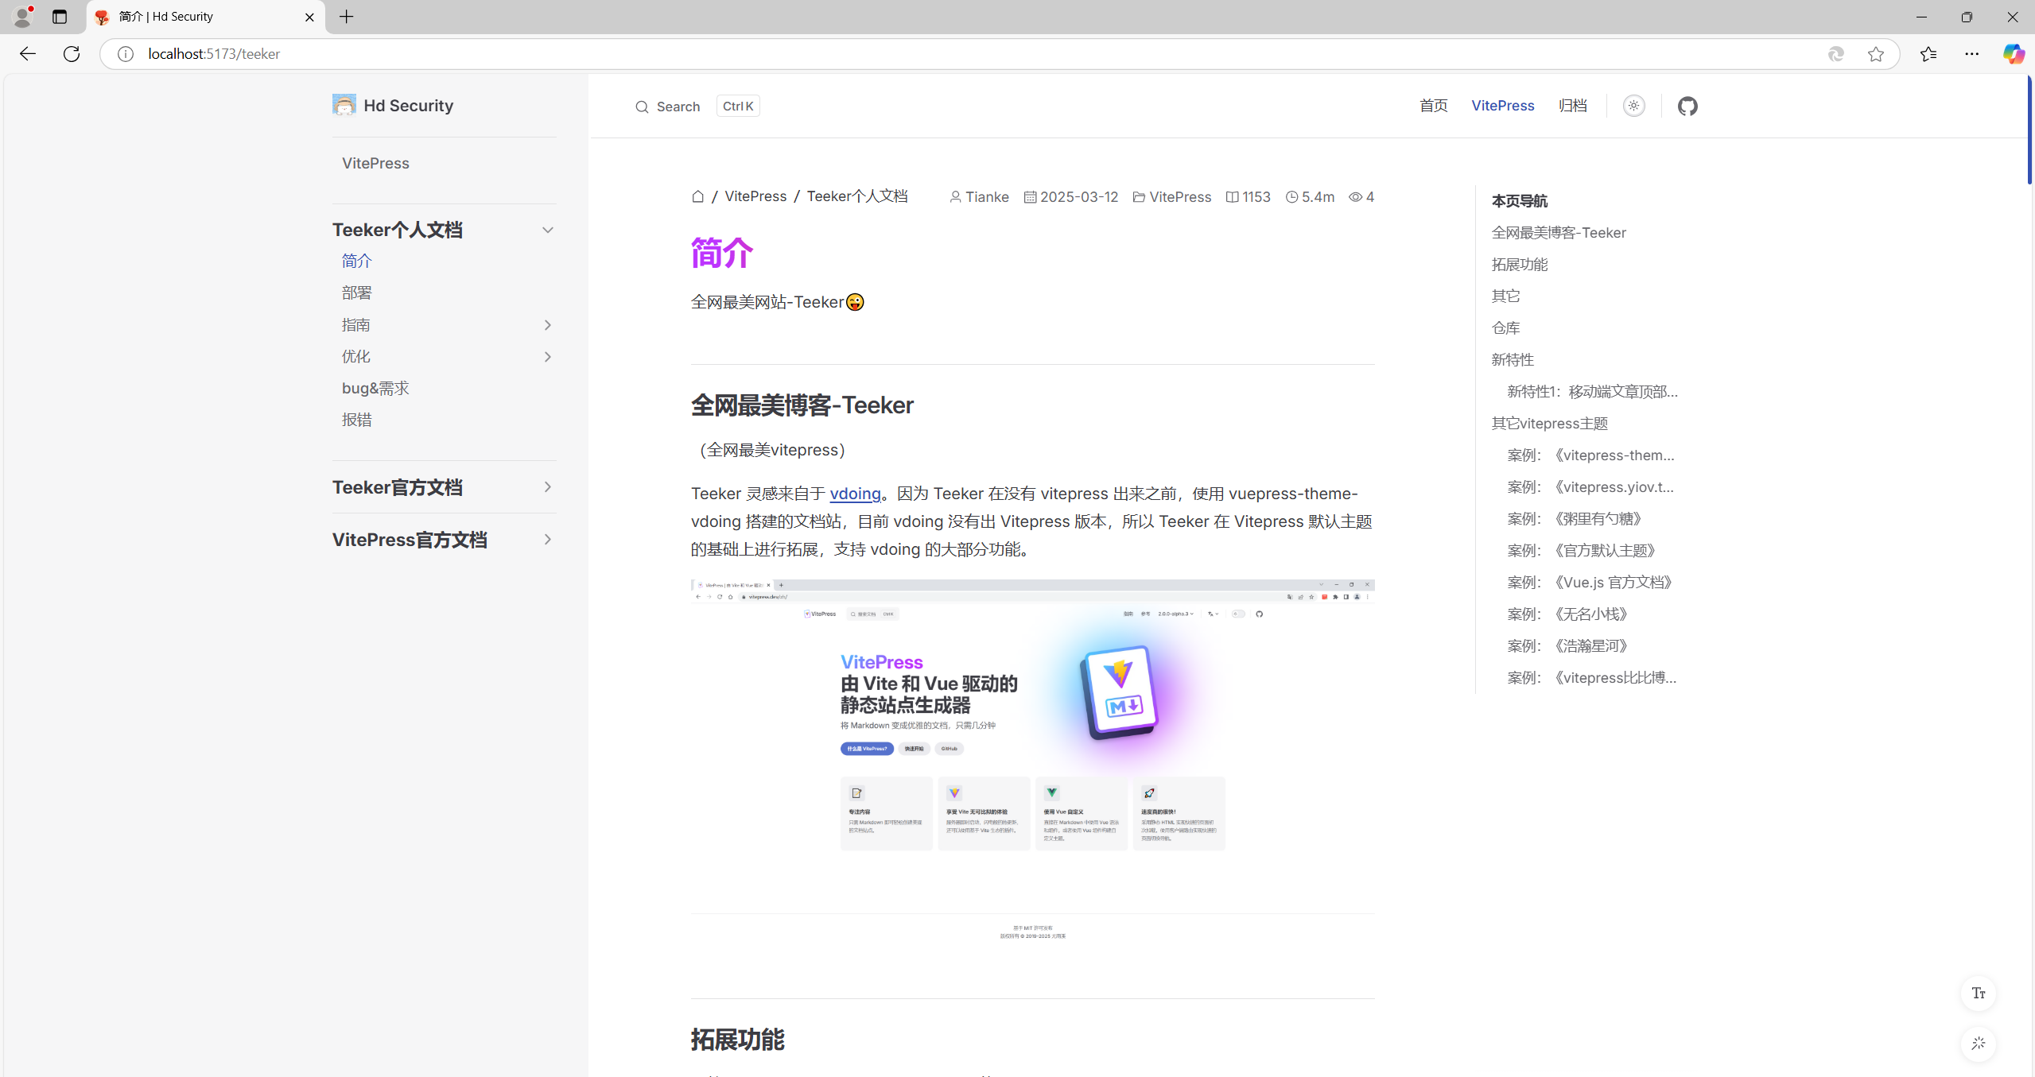This screenshot has width=2035, height=1077.
Task: Select 部署 in the sidebar
Action: pos(357,292)
